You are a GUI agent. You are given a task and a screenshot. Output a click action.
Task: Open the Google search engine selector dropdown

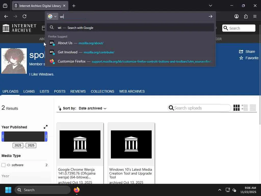coord(52,16)
